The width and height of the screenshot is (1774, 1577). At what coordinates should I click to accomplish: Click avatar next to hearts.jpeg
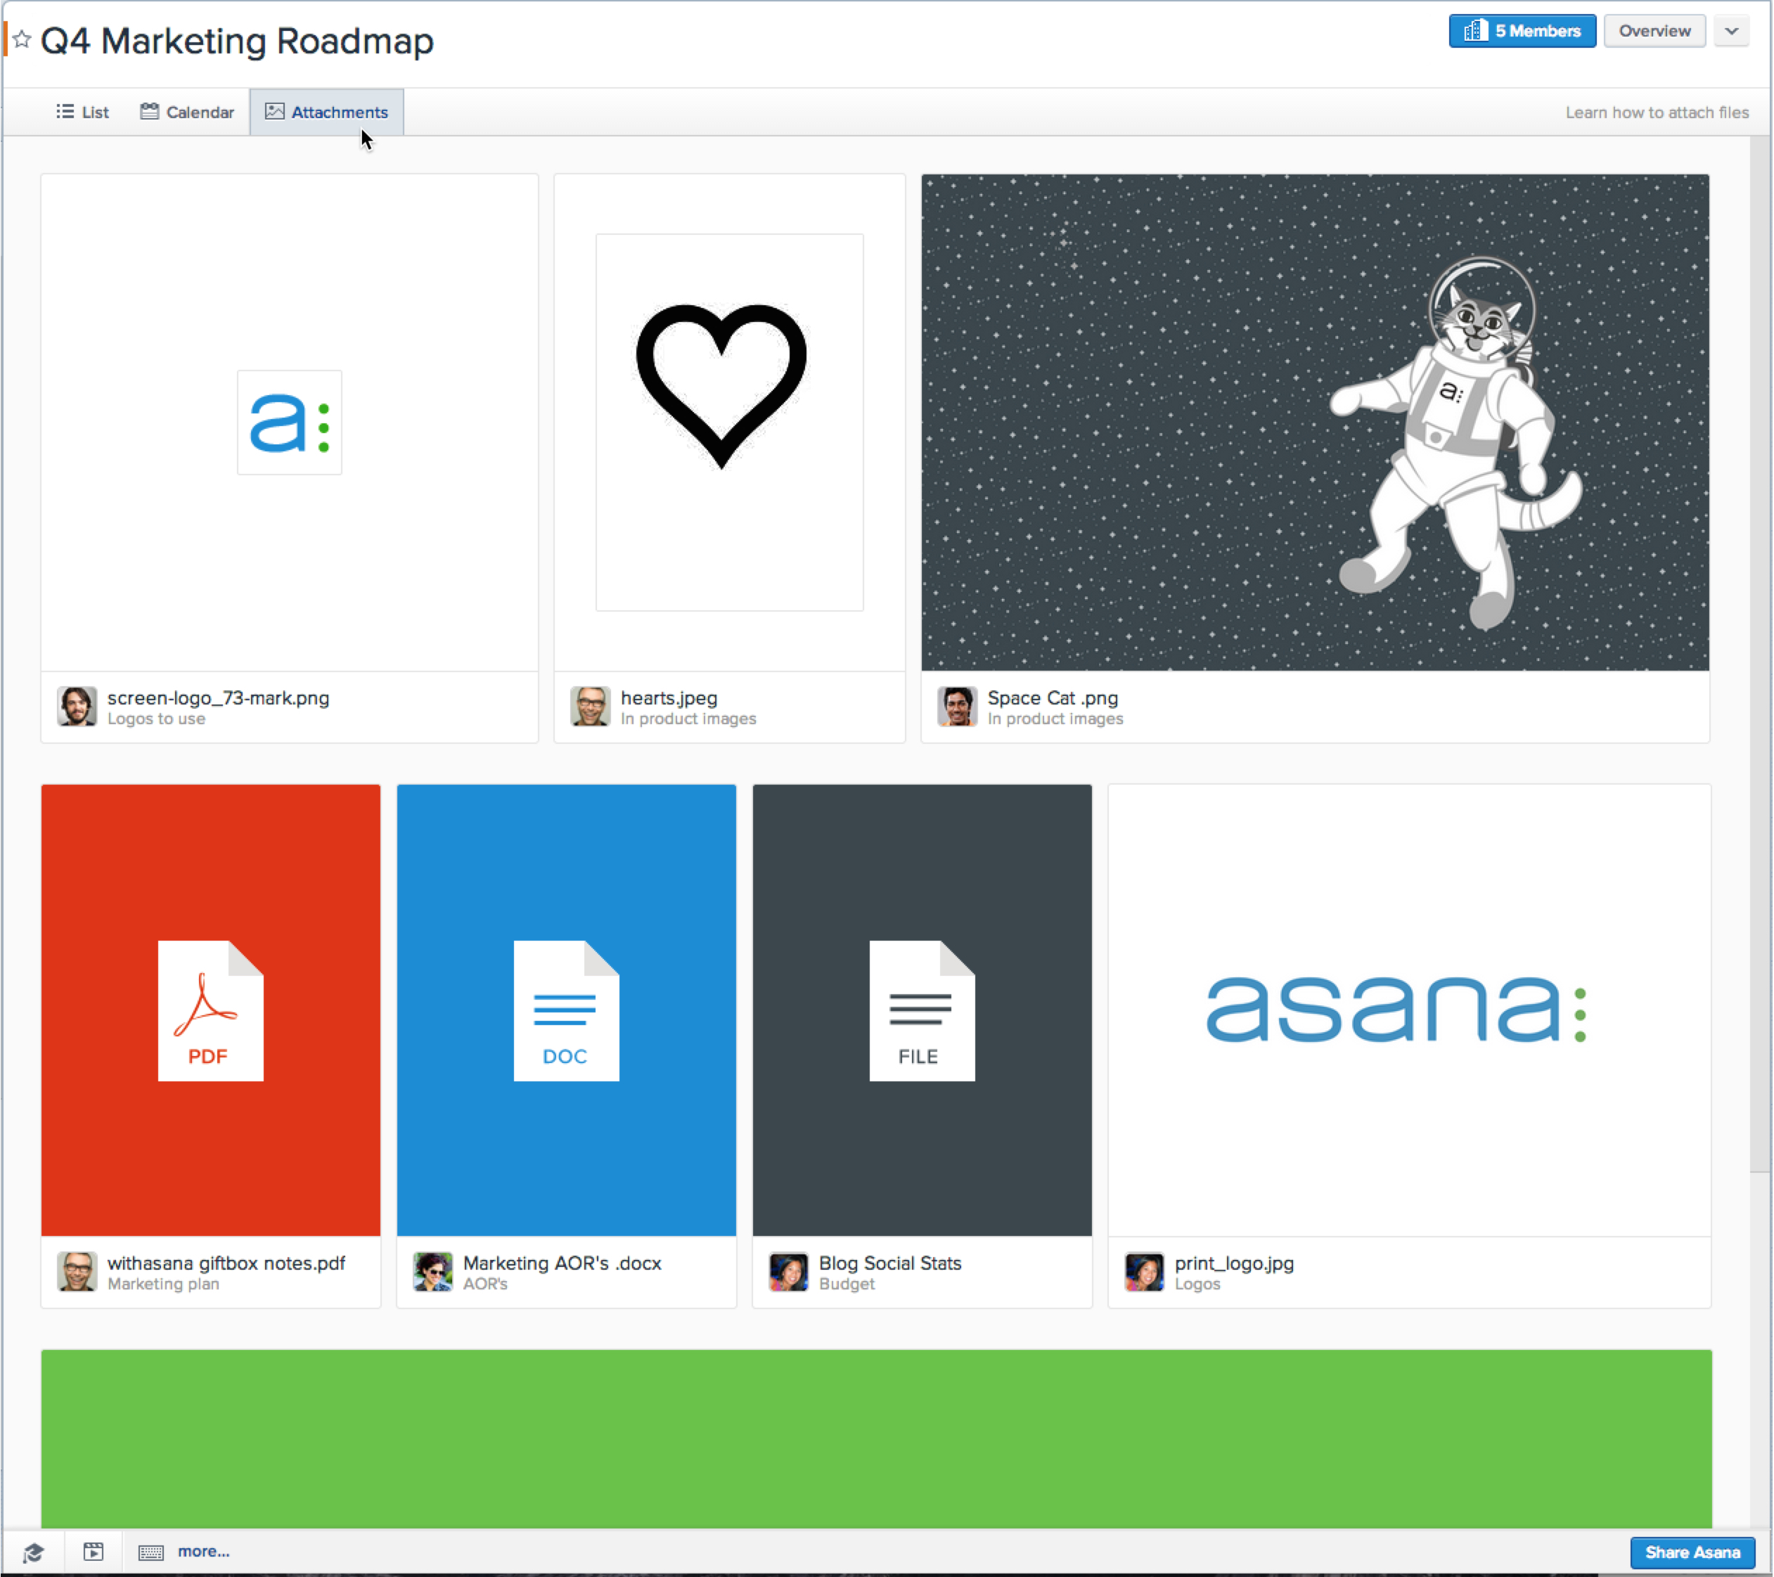click(590, 707)
